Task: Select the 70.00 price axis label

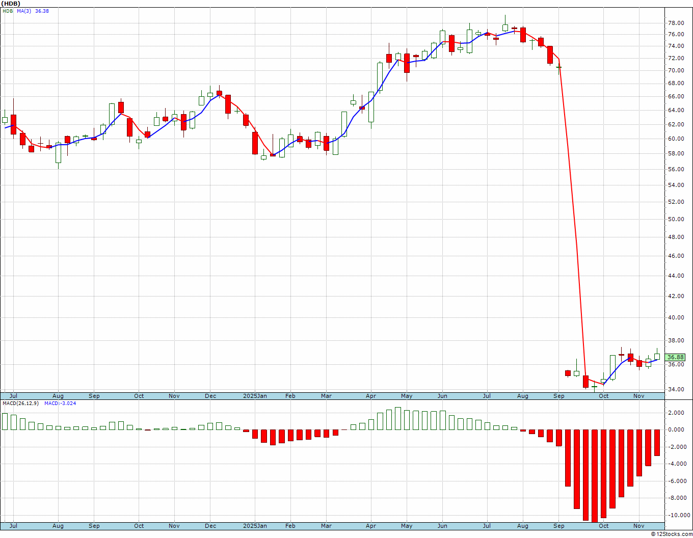Action: (x=676, y=70)
